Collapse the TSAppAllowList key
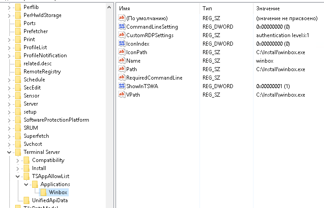The width and height of the screenshot is (324, 208). [18, 176]
